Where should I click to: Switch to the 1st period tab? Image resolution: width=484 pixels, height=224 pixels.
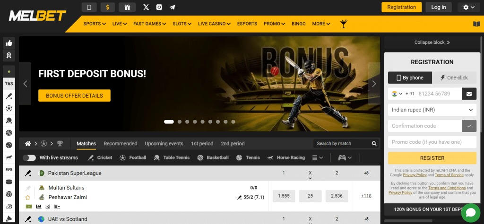(202, 143)
